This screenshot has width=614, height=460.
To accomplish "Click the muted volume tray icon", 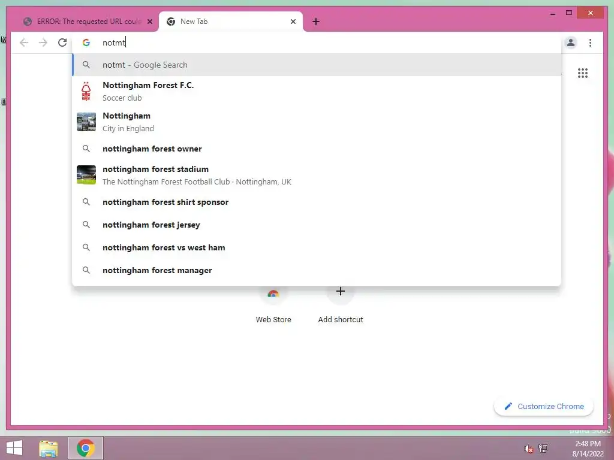I will click(528, 449).
